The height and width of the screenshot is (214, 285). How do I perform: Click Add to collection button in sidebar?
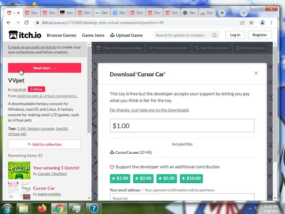pyautogui.click(x=45, y=144)
